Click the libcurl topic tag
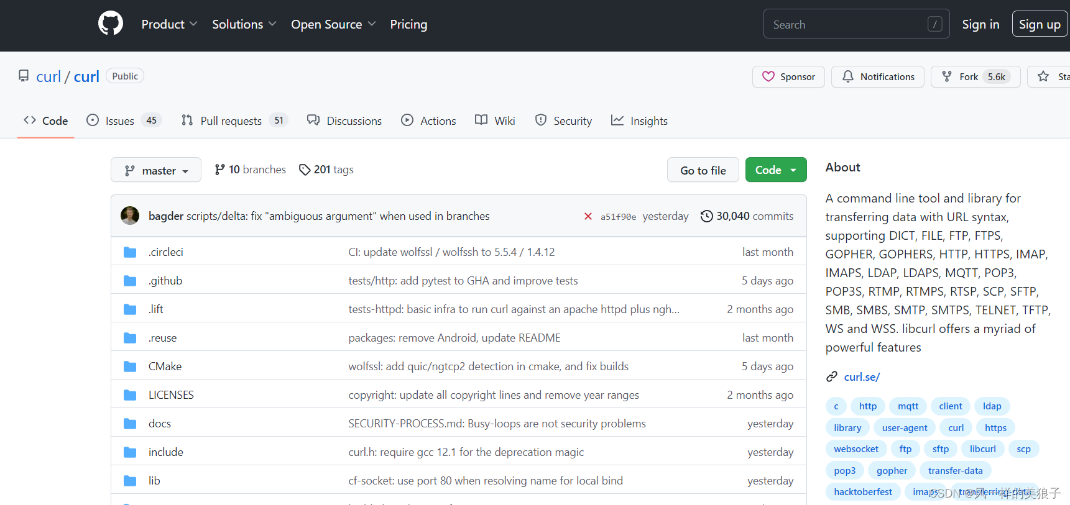 982,449
